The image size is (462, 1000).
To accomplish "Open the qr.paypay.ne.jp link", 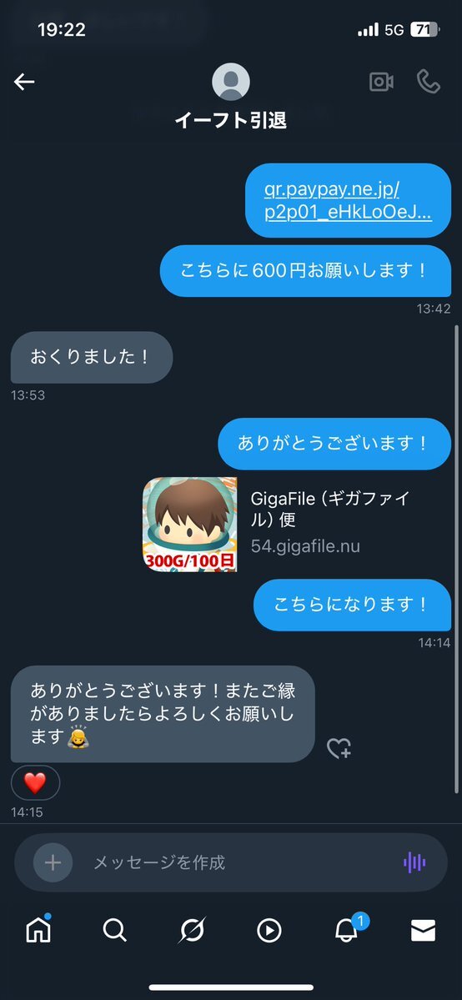I will (x=348, y=201).
